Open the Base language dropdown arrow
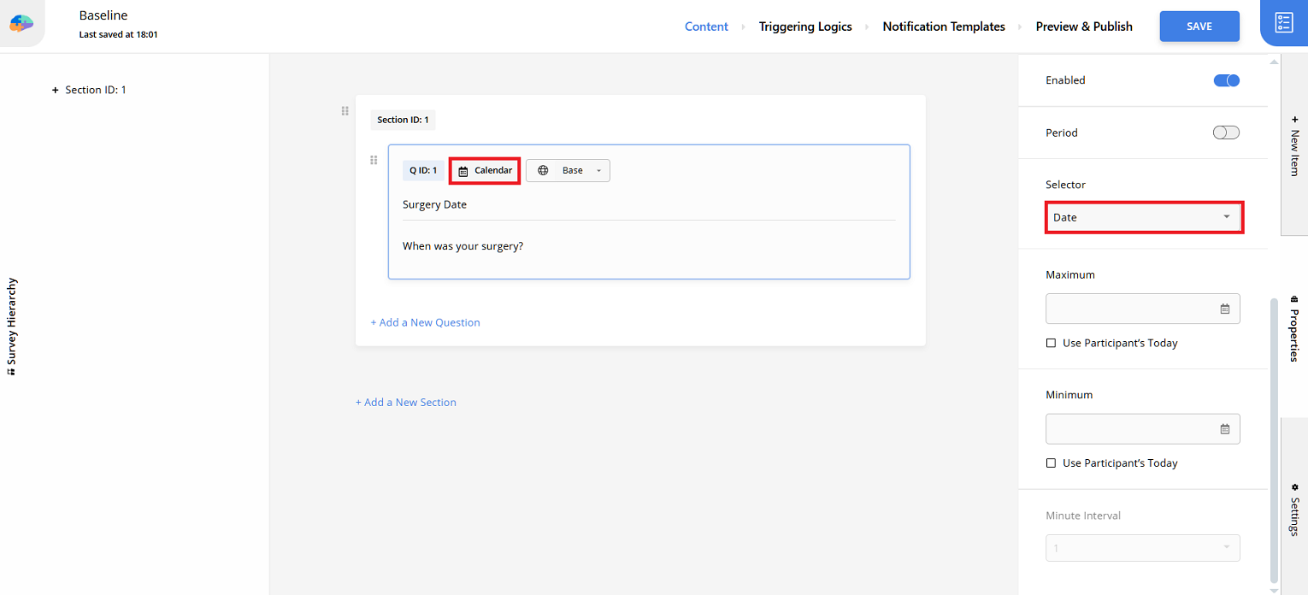 pyautogui.click(x=598, y=170)
